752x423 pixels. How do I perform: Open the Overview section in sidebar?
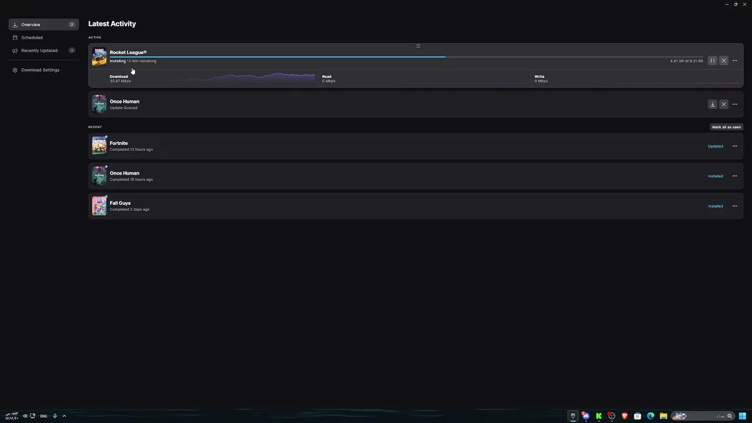click(43, 25)
